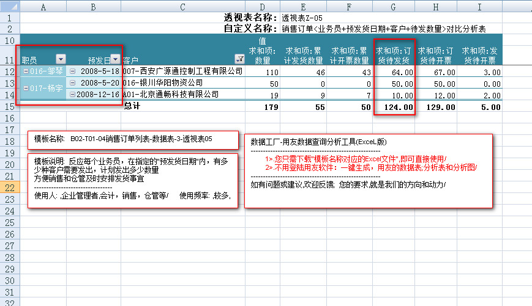Collapse the 2008-5-18 date row

pyautogui.click(x=72, y=71)
